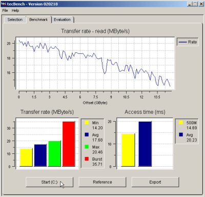Image resolution: width=205 pixels, height=197 pixels.
Task: Click the blue Avg access time swatch
Action: [x=181, y=134]
